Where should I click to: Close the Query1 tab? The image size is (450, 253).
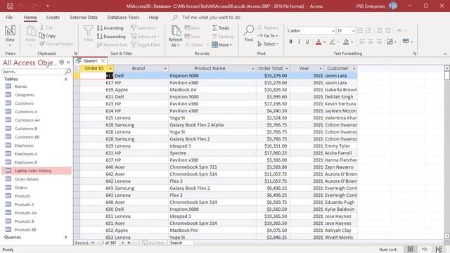103,61
